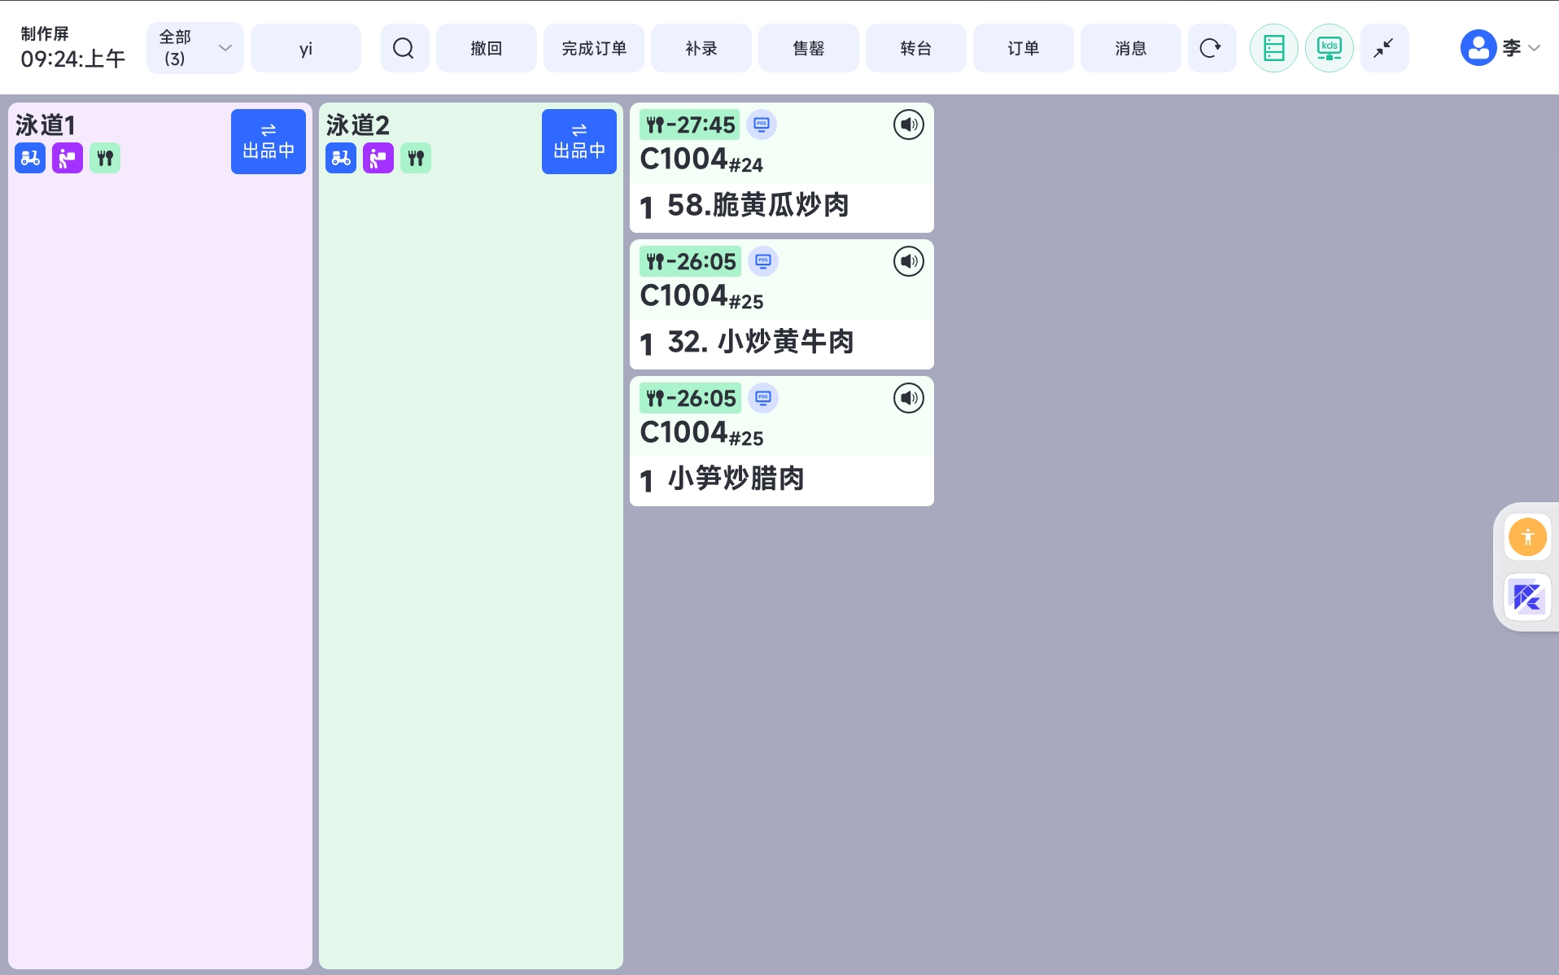
Task: Expand the 全部 (3) dropdown
Action: 194,48
